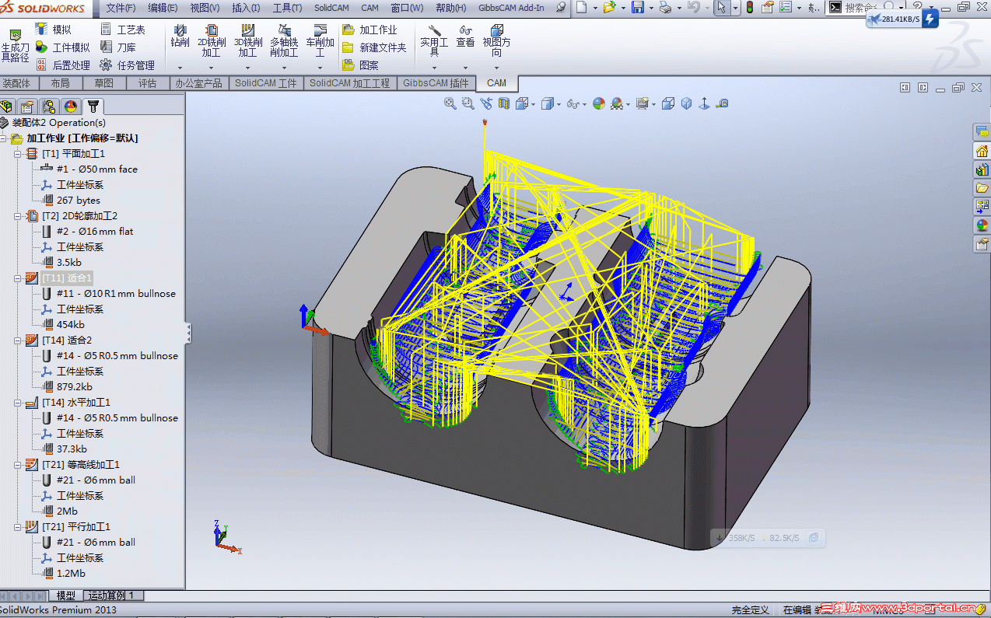Open 工件模拟 workpiece simulation
This screenshot has width=991, height=618.
coord(62,47)
